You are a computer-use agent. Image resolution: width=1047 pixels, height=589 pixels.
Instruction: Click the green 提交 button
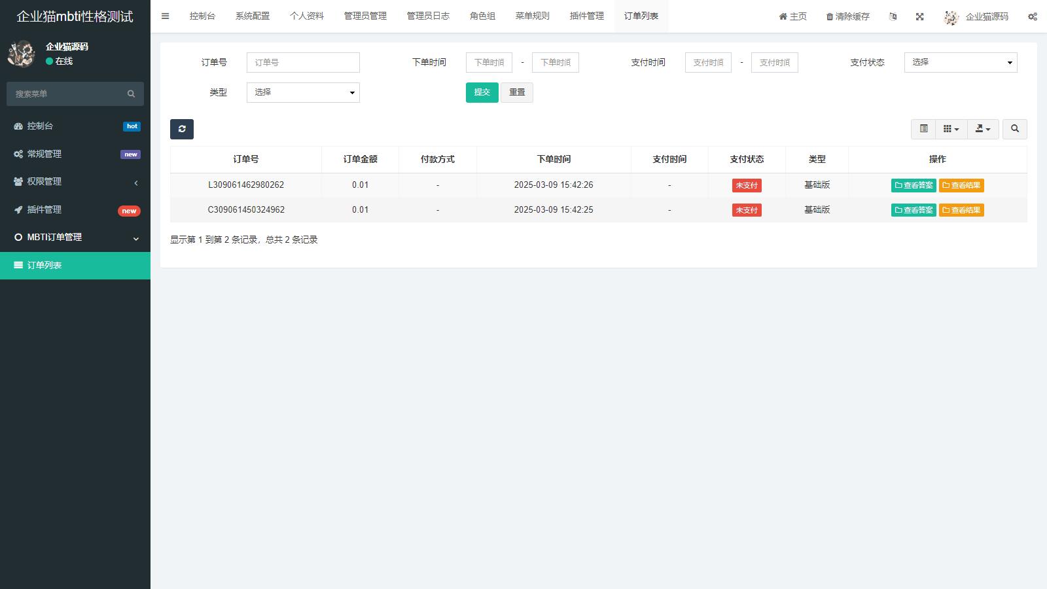(482, 92)
